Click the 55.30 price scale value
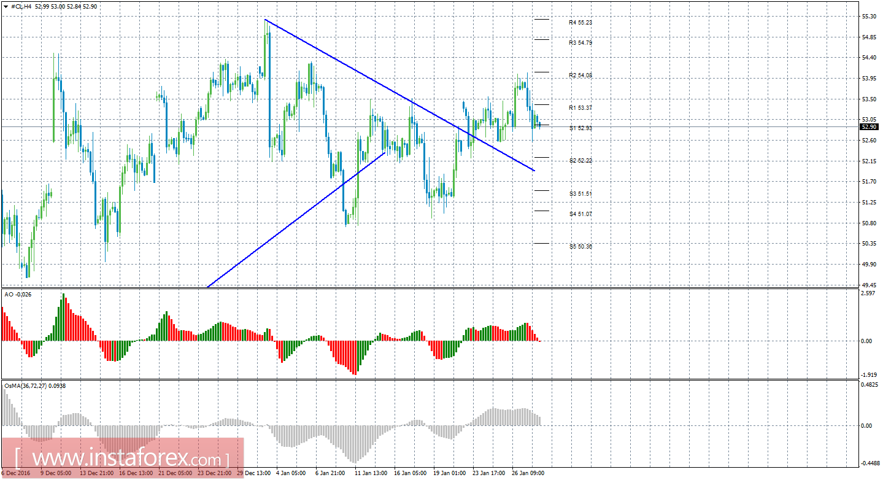The width and height of the screenshot is (883, 480). point(868,17)
